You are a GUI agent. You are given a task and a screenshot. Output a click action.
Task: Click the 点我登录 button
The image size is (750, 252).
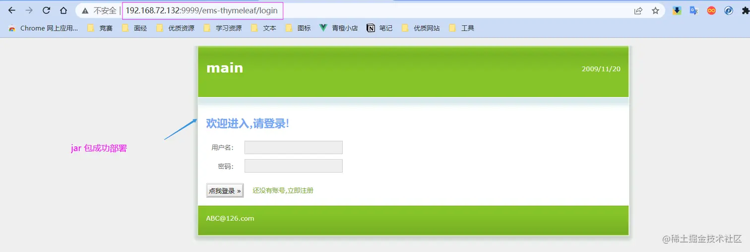(x=225, y=191)
